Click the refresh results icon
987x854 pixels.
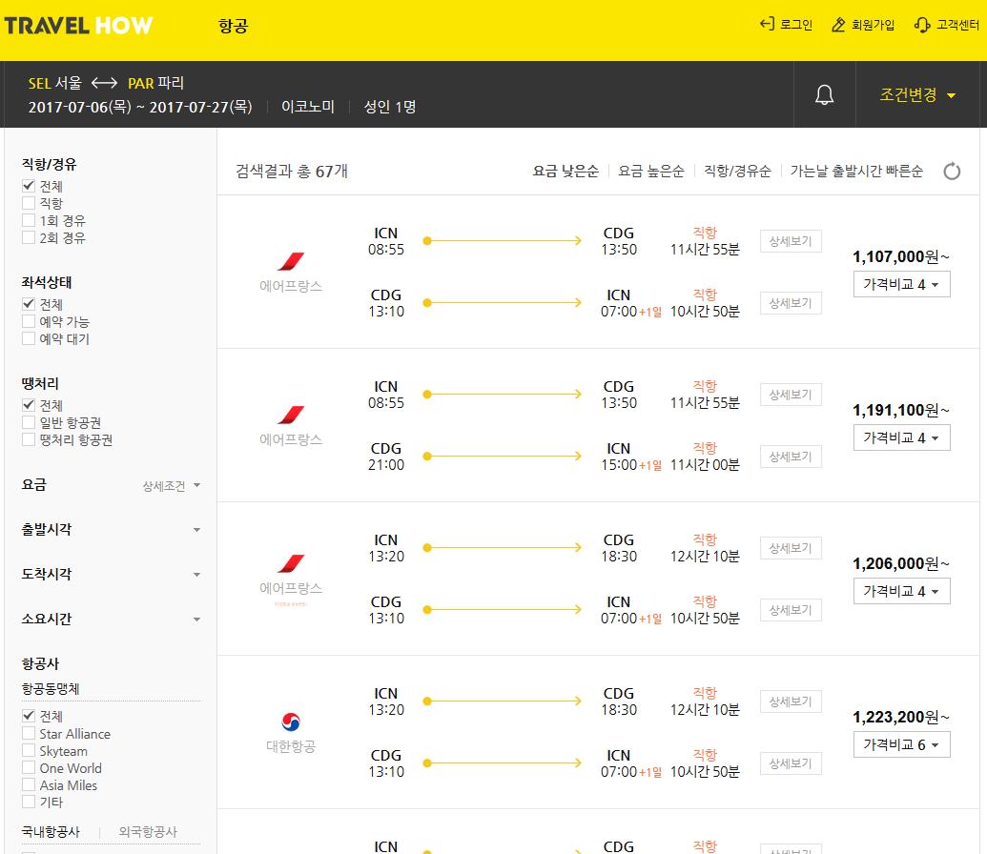tap(952, 172)
